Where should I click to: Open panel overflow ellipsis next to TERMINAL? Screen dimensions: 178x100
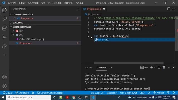tap(112, 67)
